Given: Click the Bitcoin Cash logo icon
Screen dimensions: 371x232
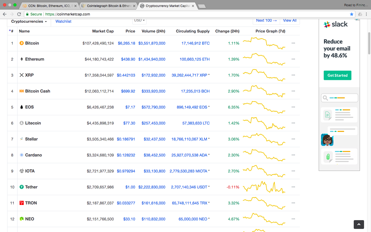Looking at the screenshot, I should 22,91.
